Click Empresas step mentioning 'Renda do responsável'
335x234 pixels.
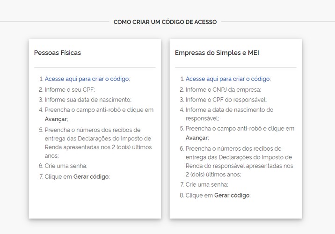pos(240,161)
